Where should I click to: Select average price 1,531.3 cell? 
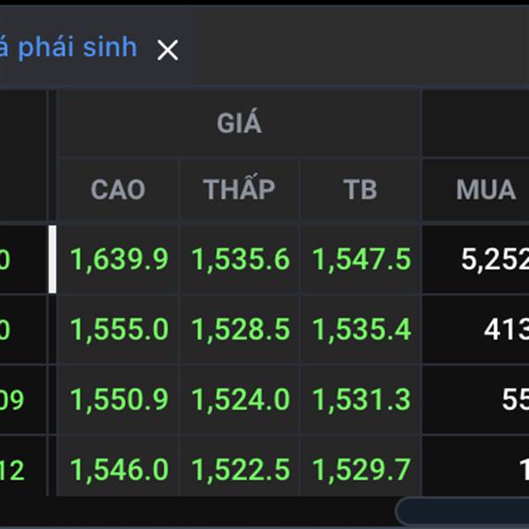click(361, 399)
